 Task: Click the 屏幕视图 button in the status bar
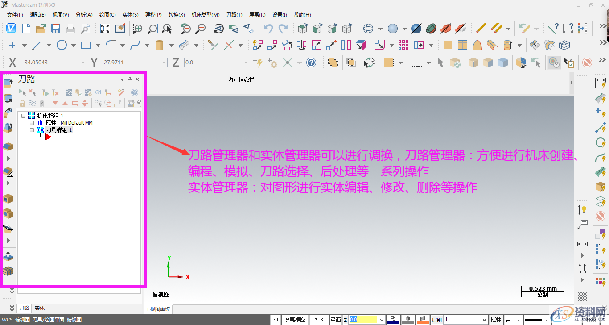point(295,320)
